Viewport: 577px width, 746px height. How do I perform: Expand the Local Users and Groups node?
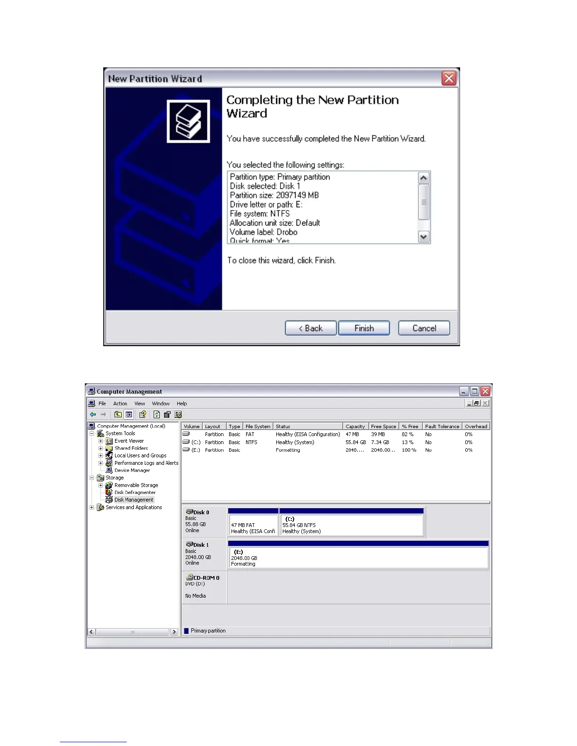point(100,455)
